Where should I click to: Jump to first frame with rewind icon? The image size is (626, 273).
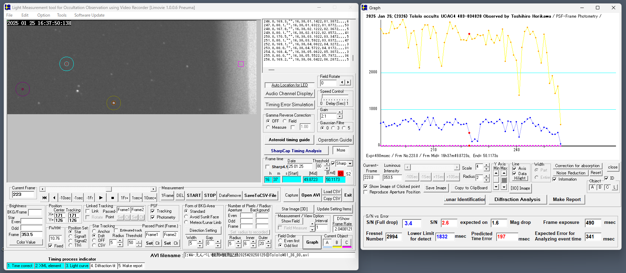click(x=44, y=198)
